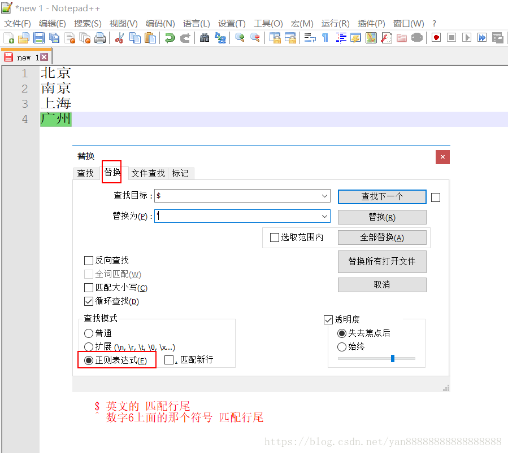Viewport: 508px width, 453px height.
Task: Check the 选取范围内 checkbox
Action: point(275,238)
